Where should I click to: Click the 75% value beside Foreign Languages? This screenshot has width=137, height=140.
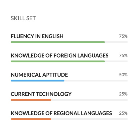pos(123,55)
